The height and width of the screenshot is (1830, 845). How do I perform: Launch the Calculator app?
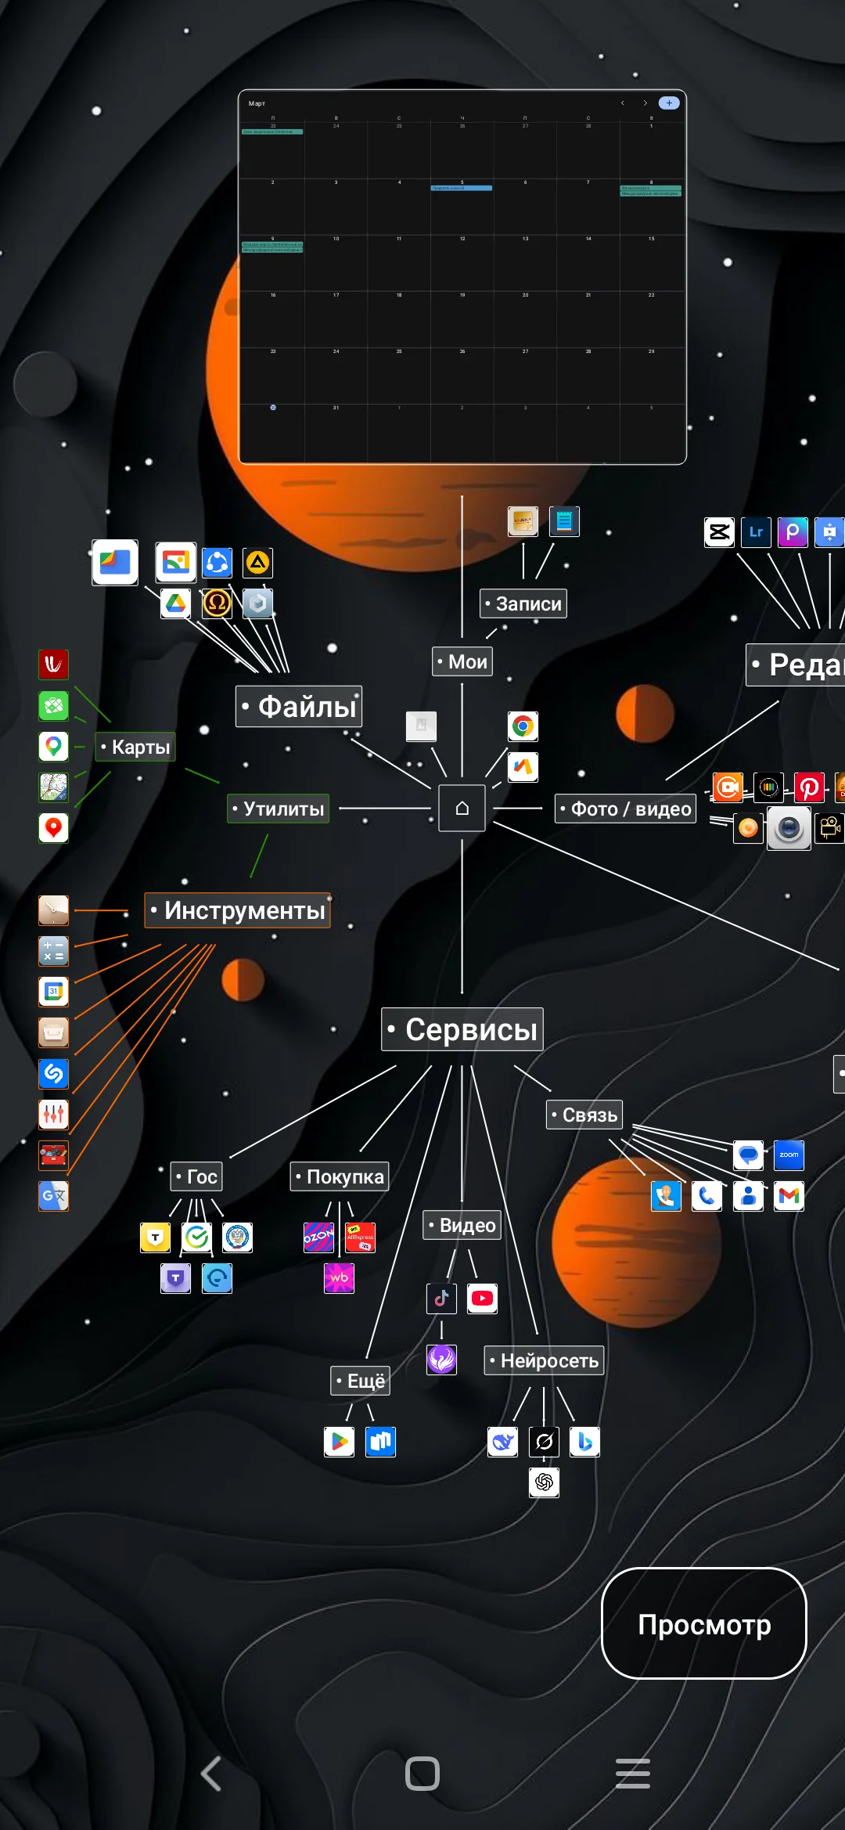53,951
